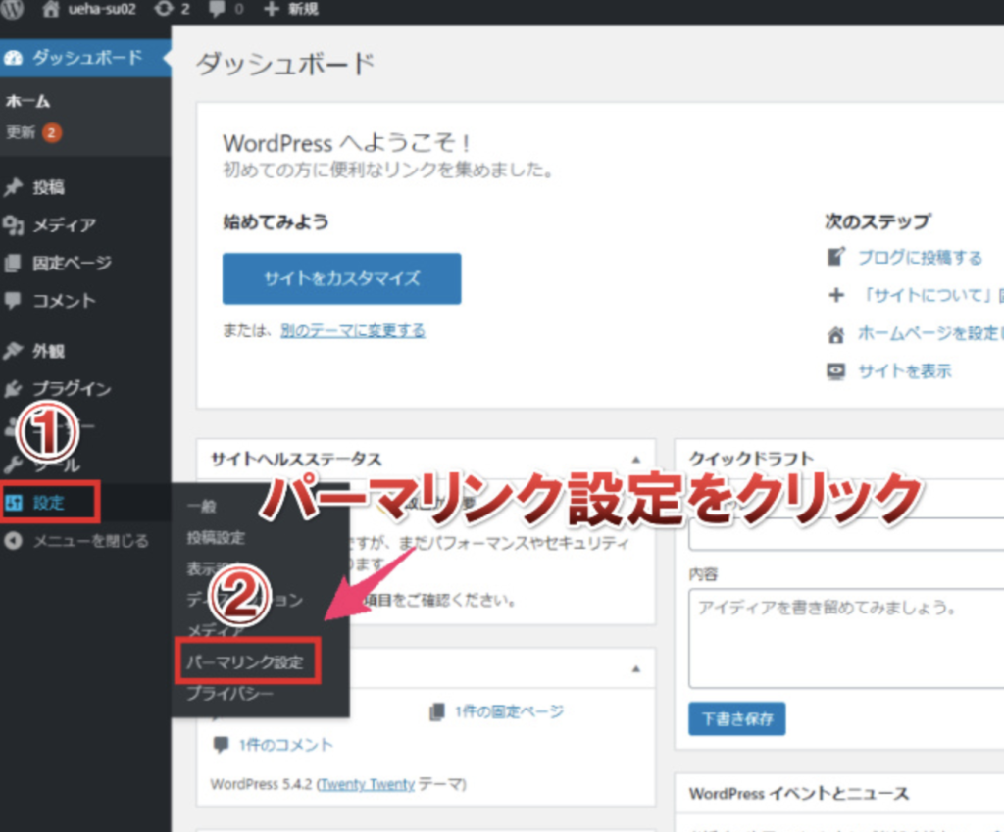Click the 設定 sliders icon in sidebar

tap(14, 503)
